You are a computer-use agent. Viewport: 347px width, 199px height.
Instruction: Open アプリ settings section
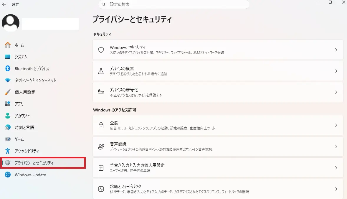pyautogui.click(x=43, y=104)
